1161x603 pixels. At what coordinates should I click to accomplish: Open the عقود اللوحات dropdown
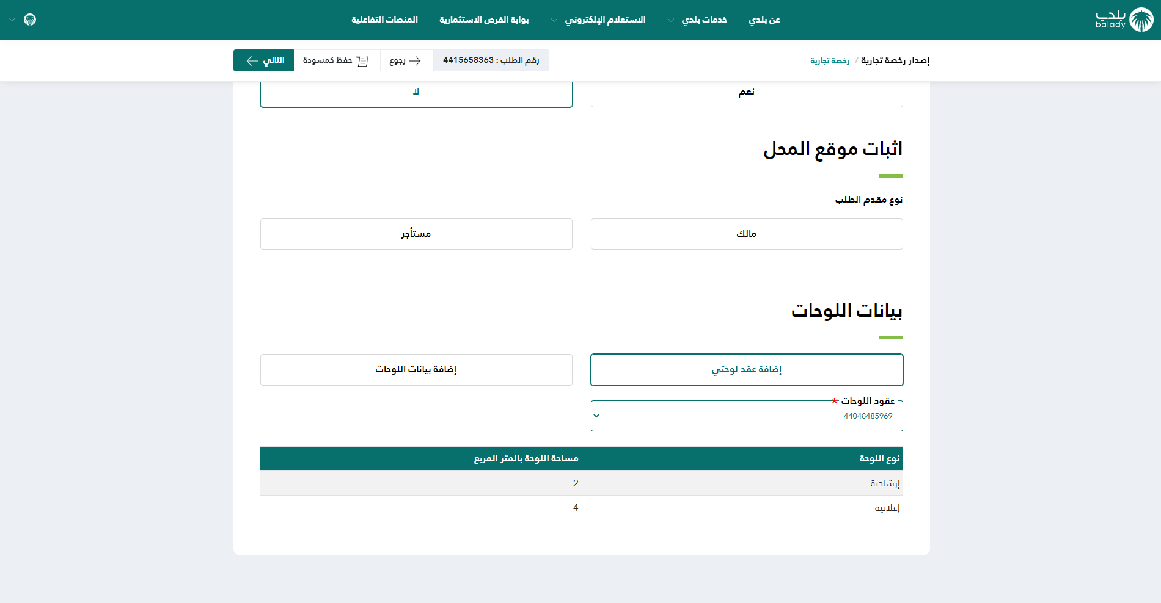tap(746, 416)
